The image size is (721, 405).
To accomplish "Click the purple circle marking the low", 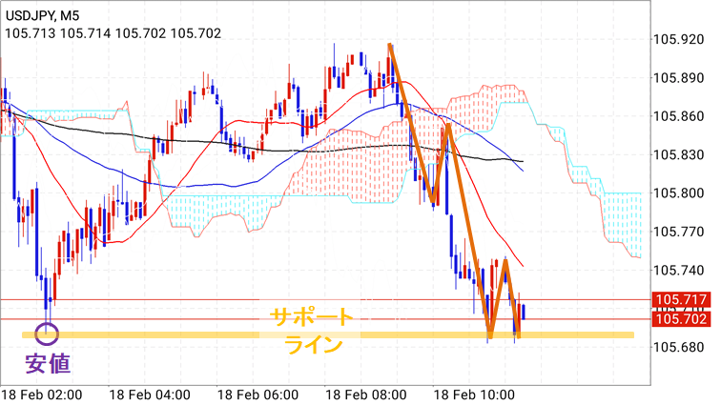I will 47,334.
